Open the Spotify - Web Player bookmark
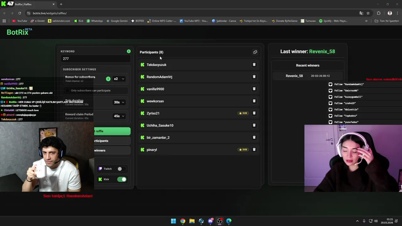Image resolution: width=402 pixels, height=226 pixels. click(x=333, y=21)
